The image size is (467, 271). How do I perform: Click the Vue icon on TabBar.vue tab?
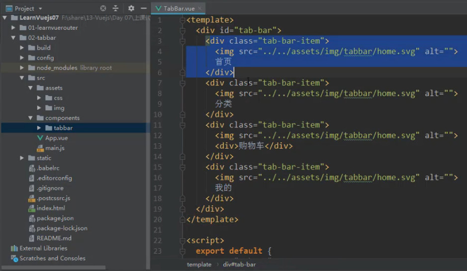point(159,8)
